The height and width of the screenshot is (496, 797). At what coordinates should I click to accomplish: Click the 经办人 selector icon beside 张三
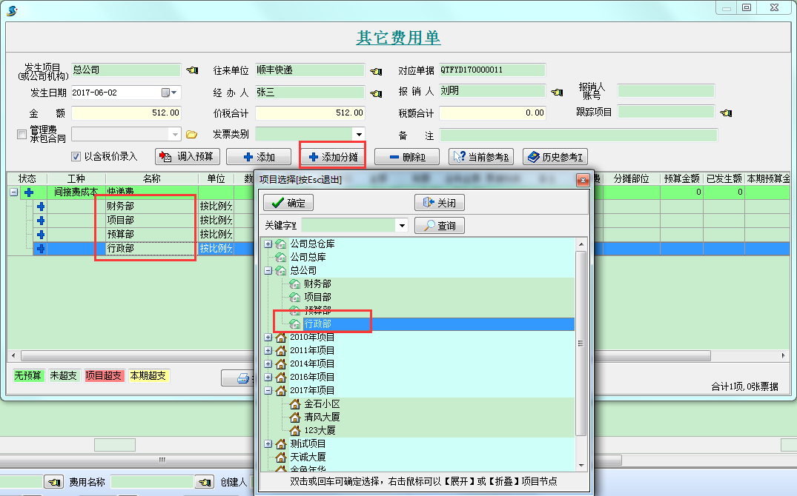pyautogui.click(x=376, y=92)
